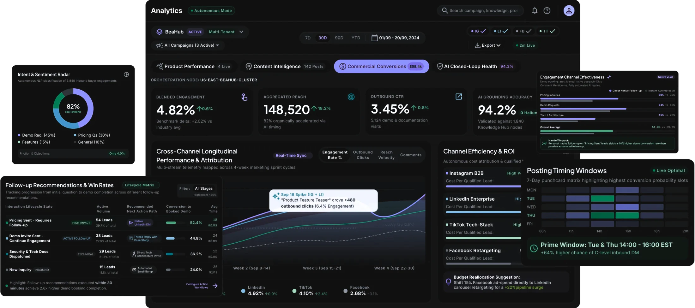Select the Content Intelligence tab

285,66
